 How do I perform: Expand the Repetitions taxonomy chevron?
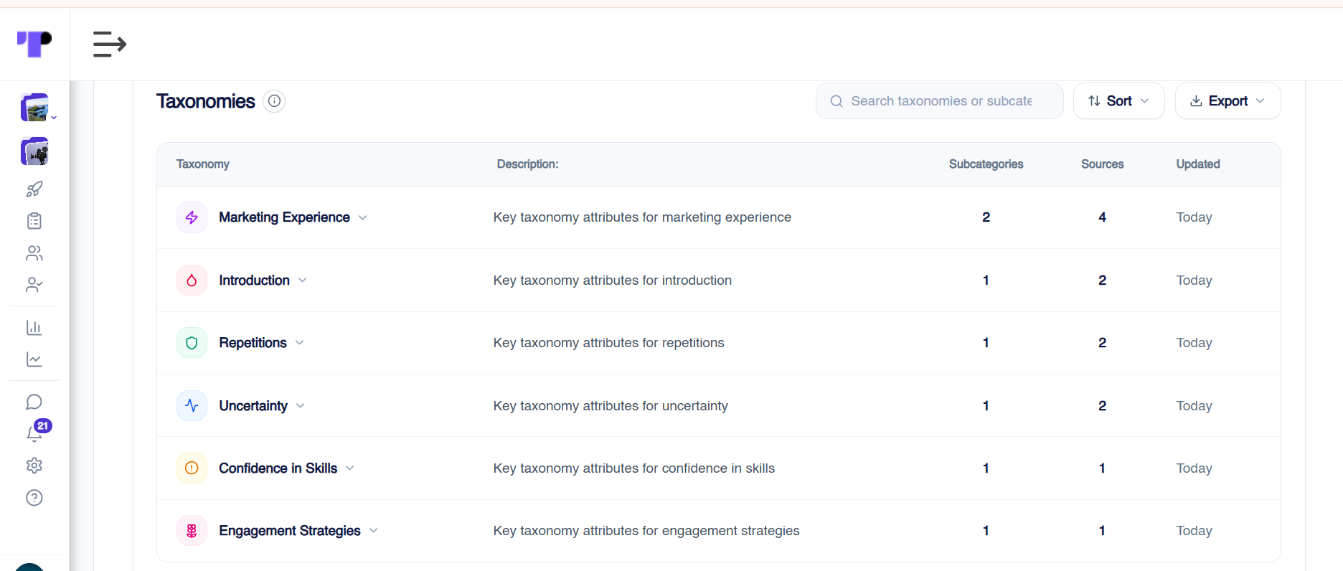tap(300, 343)
